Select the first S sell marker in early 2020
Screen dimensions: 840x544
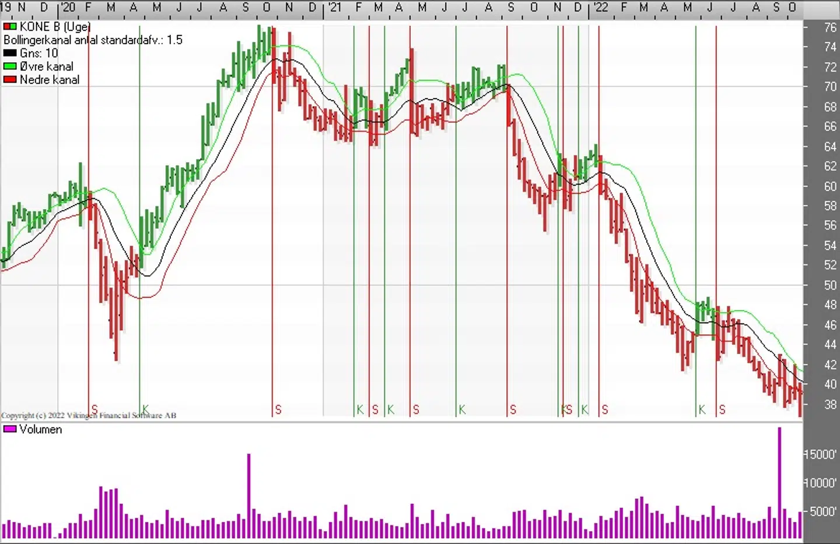tap(94, 409)
